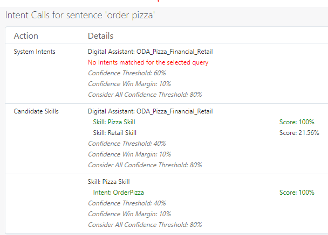Click the Confidence Threshold: 60% text
Screen dimensions: 328x235
click(x=127, y=73)
